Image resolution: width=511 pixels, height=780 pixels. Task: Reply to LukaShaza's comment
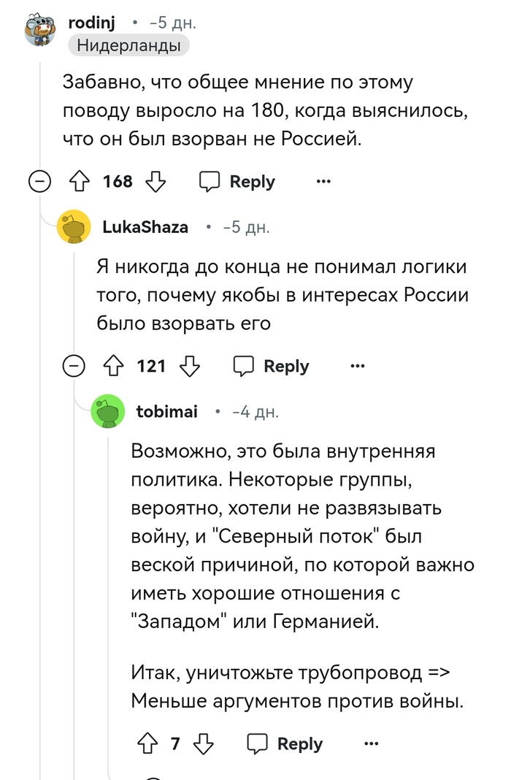272,366
